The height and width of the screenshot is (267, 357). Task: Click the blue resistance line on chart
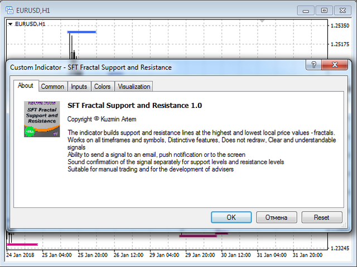(x=82, y=32)
